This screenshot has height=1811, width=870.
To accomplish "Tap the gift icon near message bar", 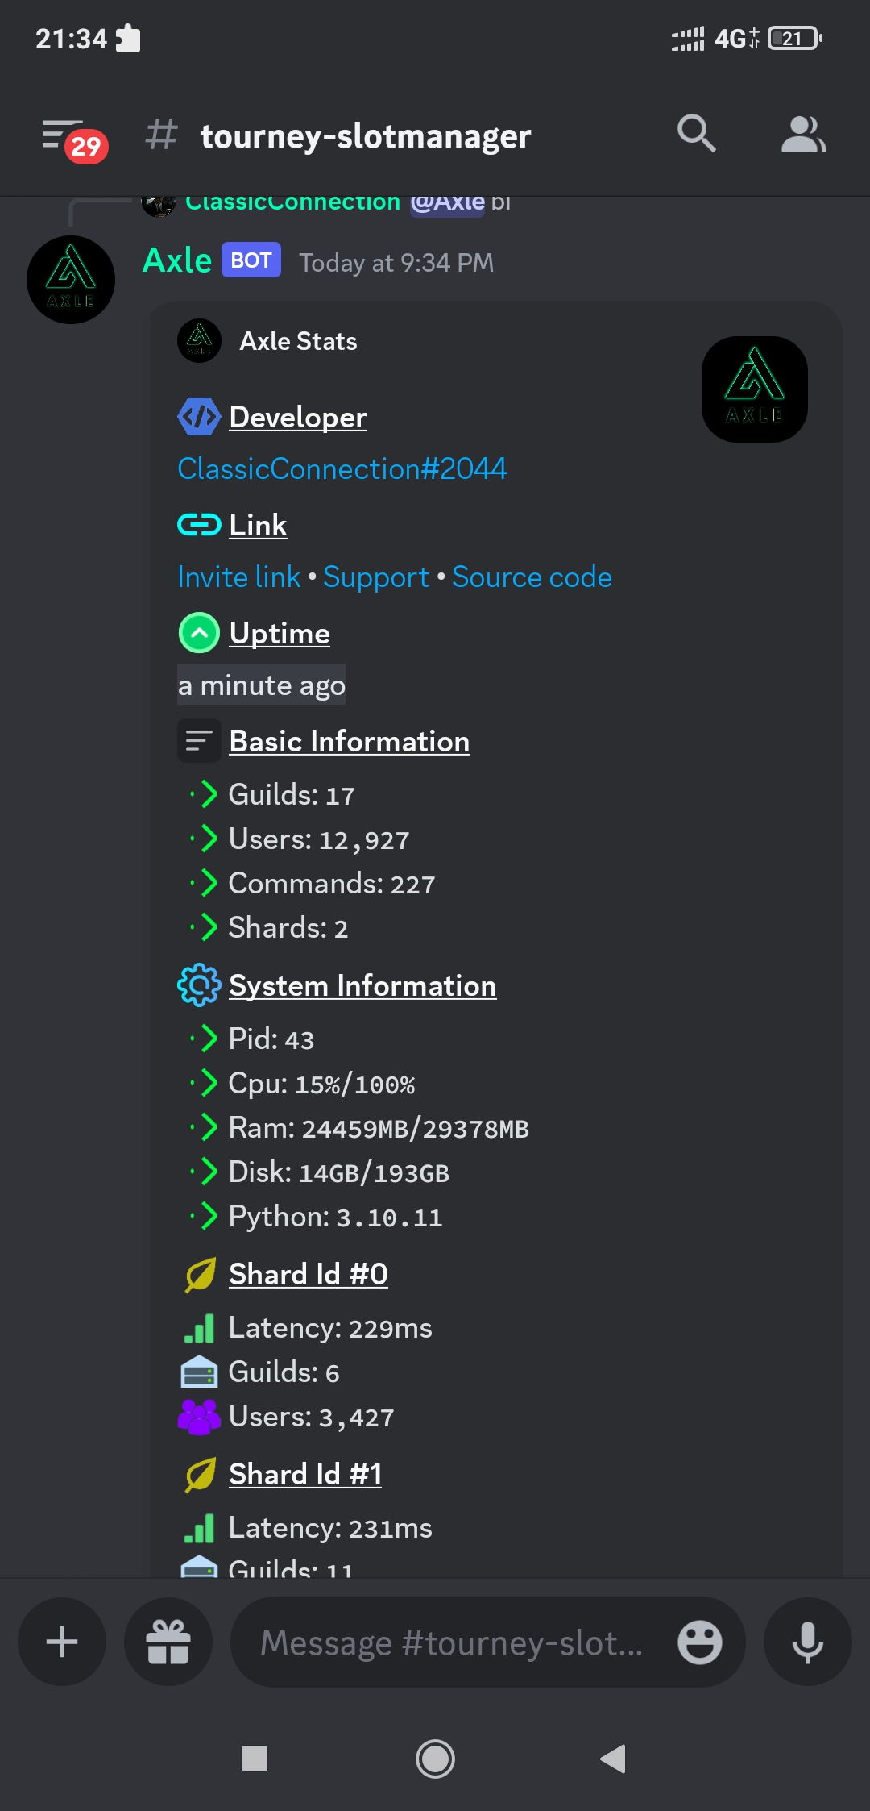I will coord(168,1642).
